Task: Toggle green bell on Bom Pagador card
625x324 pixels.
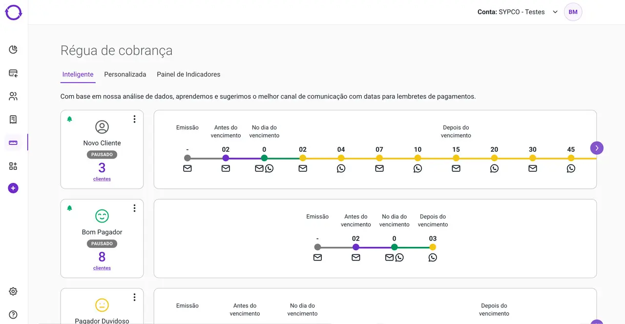Action: [x=69, y=208]
